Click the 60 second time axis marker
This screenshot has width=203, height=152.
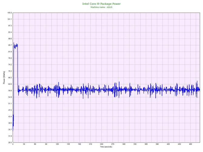pyautogui.click(x=35, y=144)
